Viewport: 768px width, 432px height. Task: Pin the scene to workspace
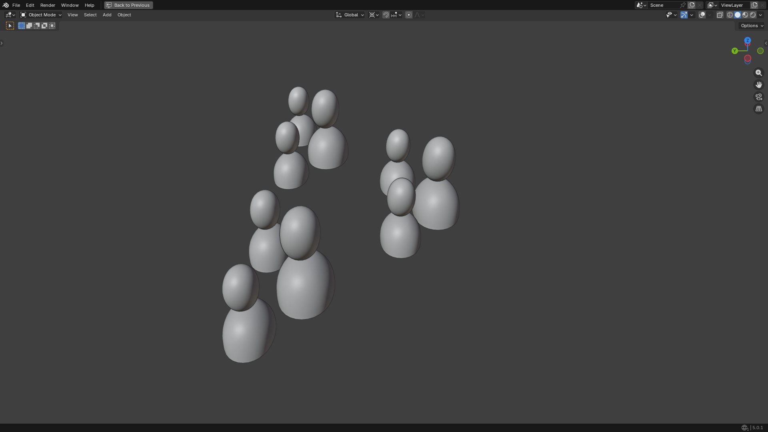683,5
